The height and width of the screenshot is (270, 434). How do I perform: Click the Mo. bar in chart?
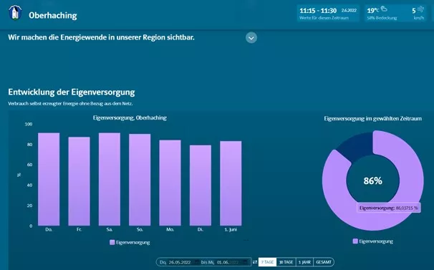point(170,183)
